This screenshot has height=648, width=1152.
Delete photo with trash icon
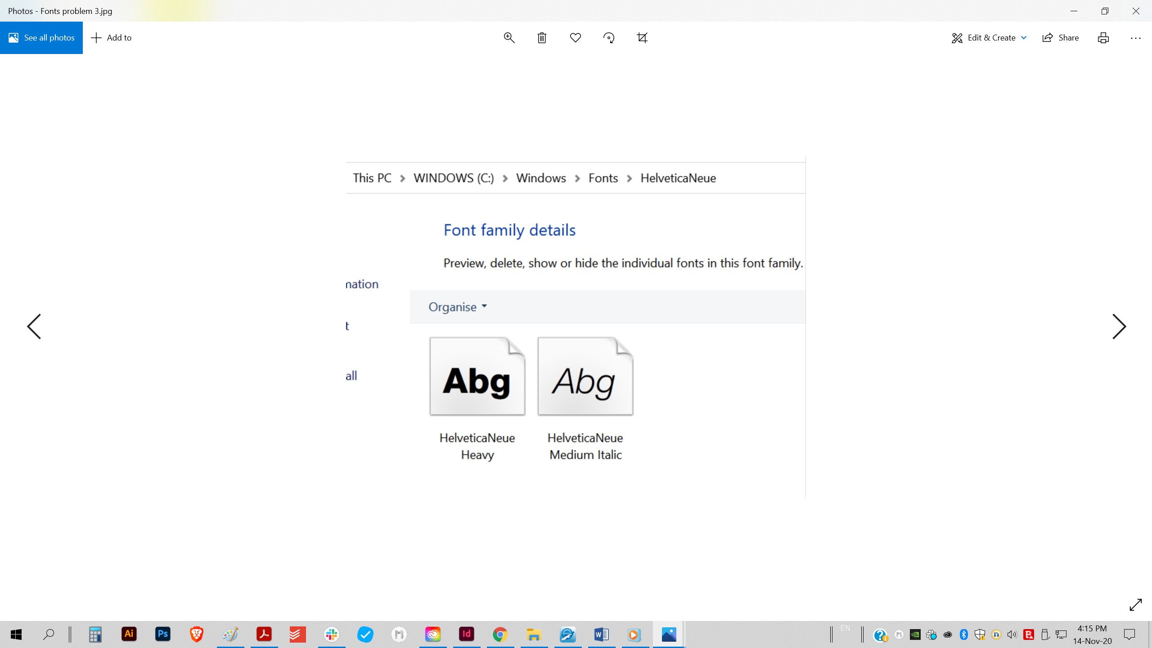click(542, 38)
